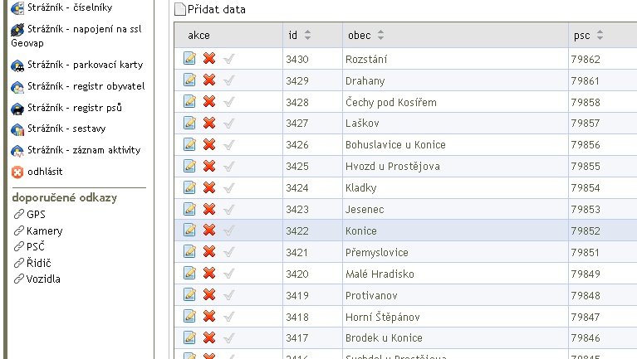Edit the Rozstání row with pencil icon
637x359 pixels.
[189, 58]
